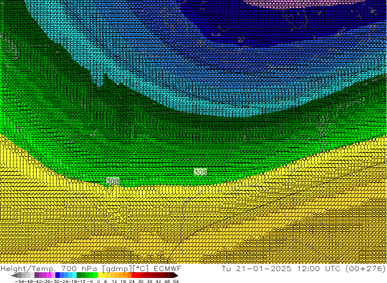Click the Tu 21-01-2025 12:00 UTC date text

[x=281, y=268]
